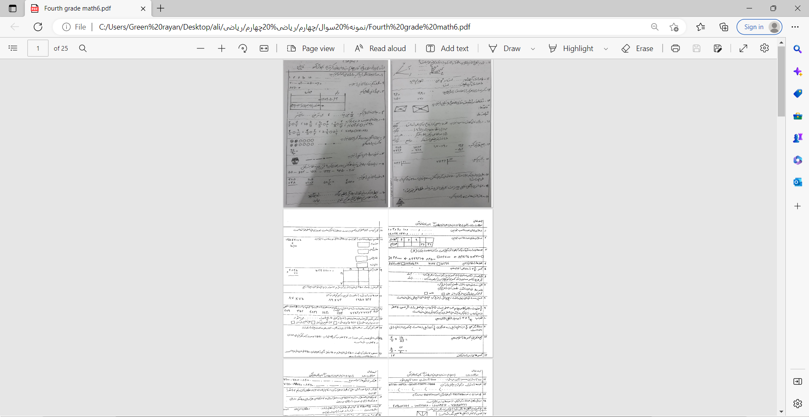Click the greyed Save icon
This screenshot has width=809, height=417.
696,49
